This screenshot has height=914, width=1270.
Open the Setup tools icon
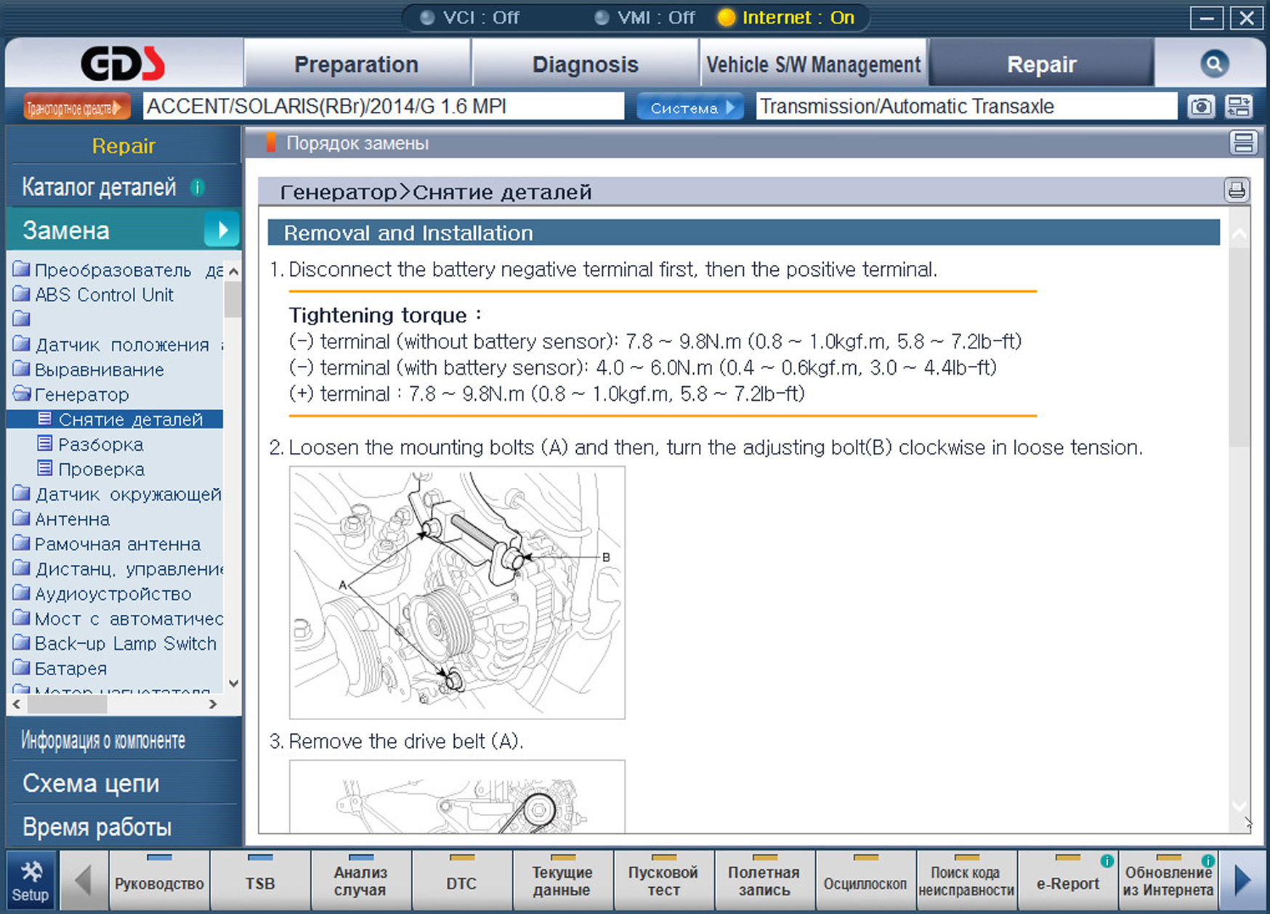click(30, 881)
